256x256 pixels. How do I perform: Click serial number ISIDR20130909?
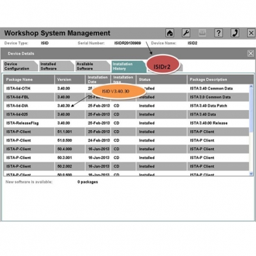tap(127, 43)
